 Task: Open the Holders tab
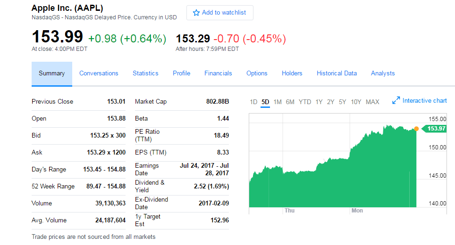coord(292,73)
